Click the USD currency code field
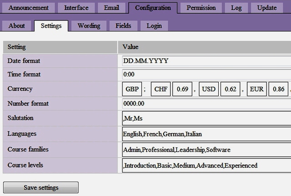291x196 pixels. pos(209,89)
